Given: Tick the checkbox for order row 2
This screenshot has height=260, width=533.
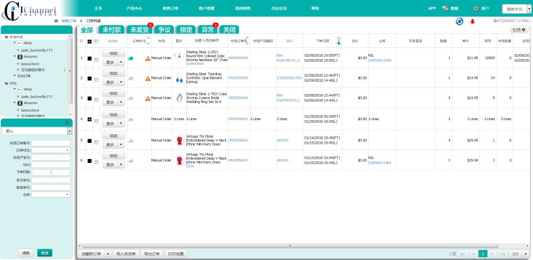Looking at the screenshot, I should pos(96,80).
